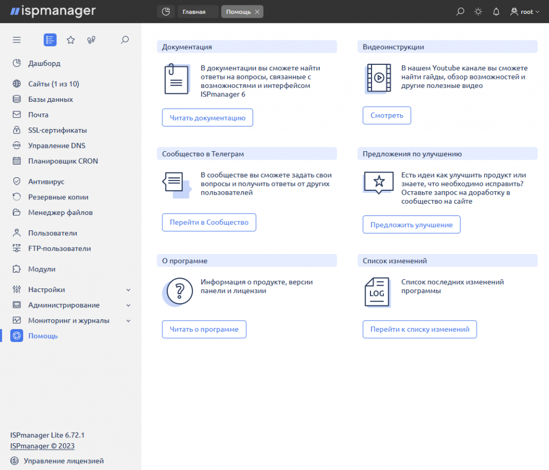Open ISPmanager © 2023 link
This screenshot has height=470, width=549.
[42, 446]
